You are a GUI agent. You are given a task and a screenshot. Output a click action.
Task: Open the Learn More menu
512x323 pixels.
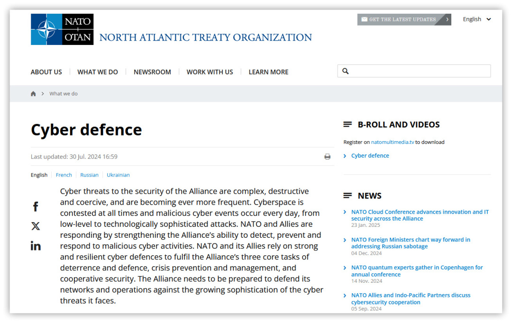[x=268, y=72]
